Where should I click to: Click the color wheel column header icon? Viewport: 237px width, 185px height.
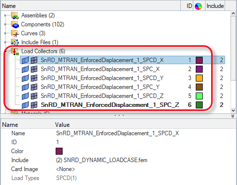pyautogui.click(x=198, y=6)
